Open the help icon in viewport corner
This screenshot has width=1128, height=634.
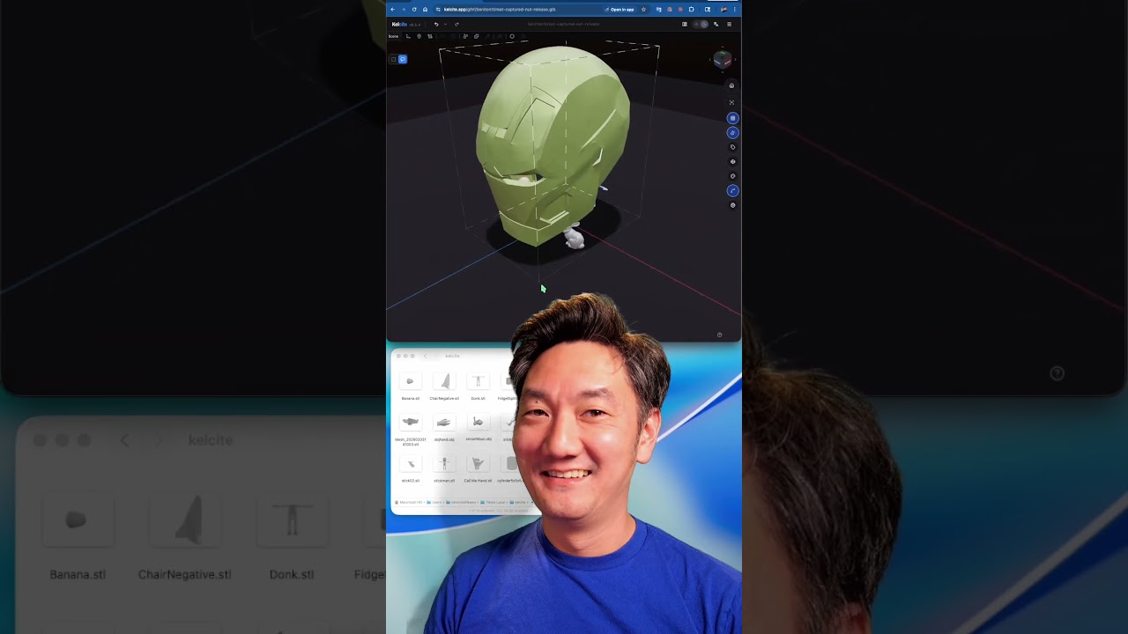[719, 335]
